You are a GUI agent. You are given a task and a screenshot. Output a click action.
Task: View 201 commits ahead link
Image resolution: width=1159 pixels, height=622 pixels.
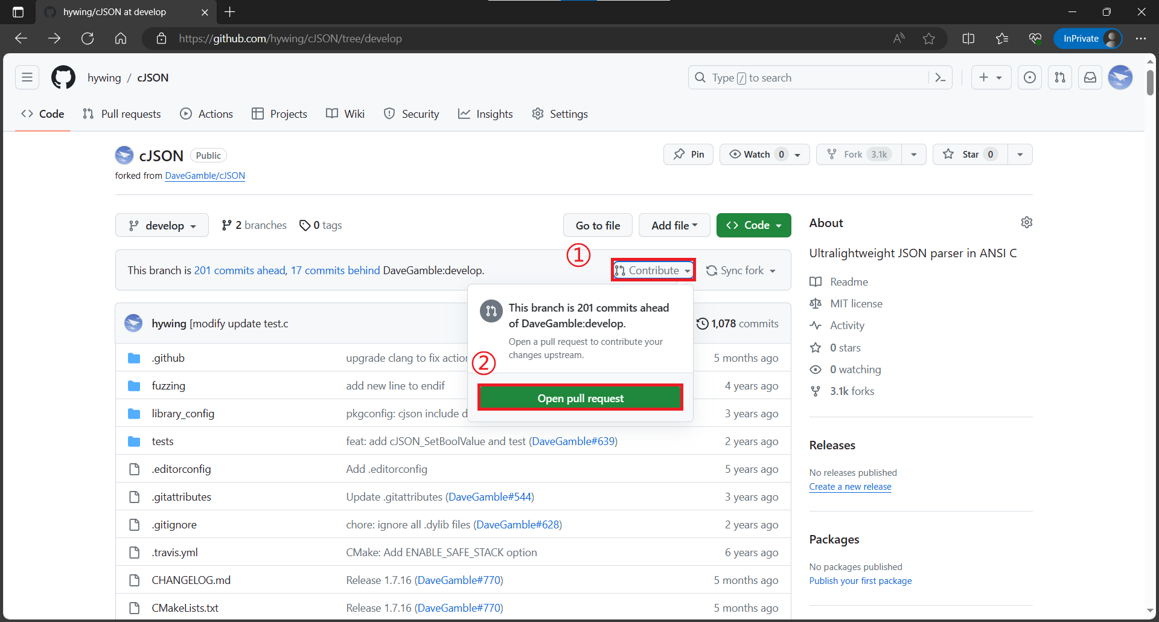[240, 270]
